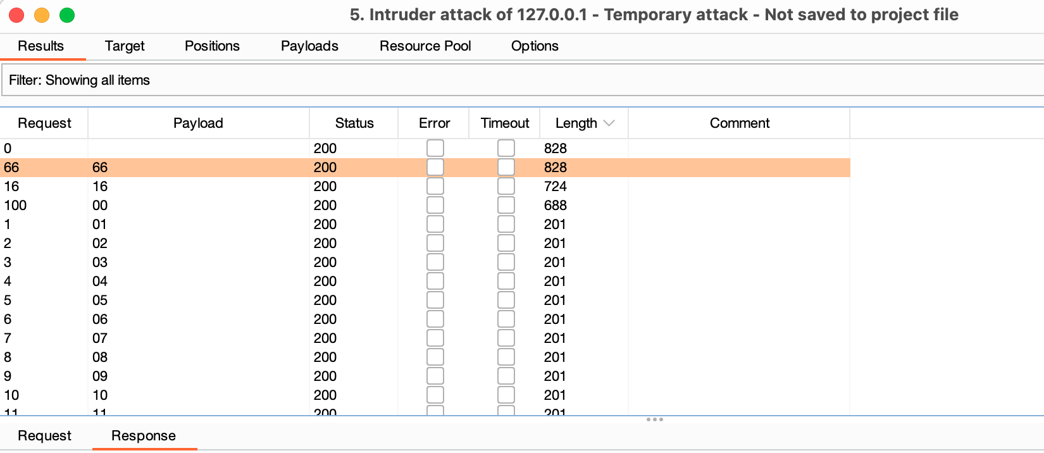Select the Target tab
This screenshot has width=1044, height=453.
(125, 46)
